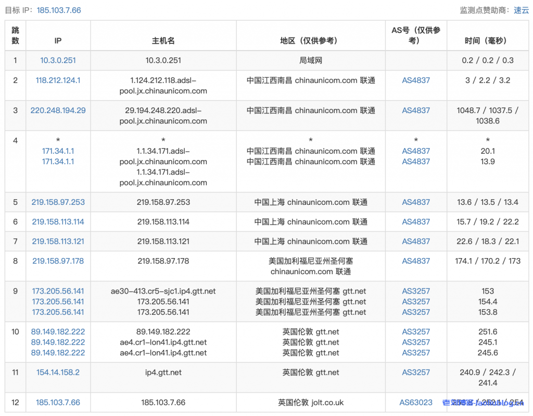Open the first 89.149.182.222 link on hop 10

(x=57, y=332)
